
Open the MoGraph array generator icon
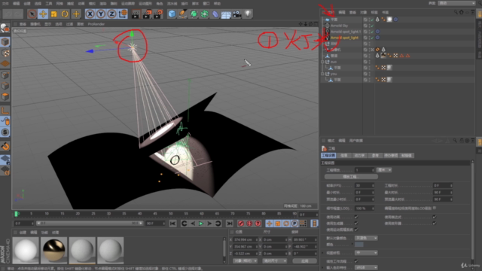(x=204, y=14)
